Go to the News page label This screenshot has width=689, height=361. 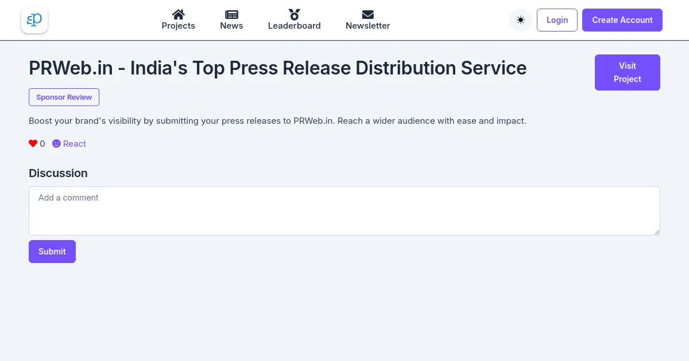pos(231,26)
